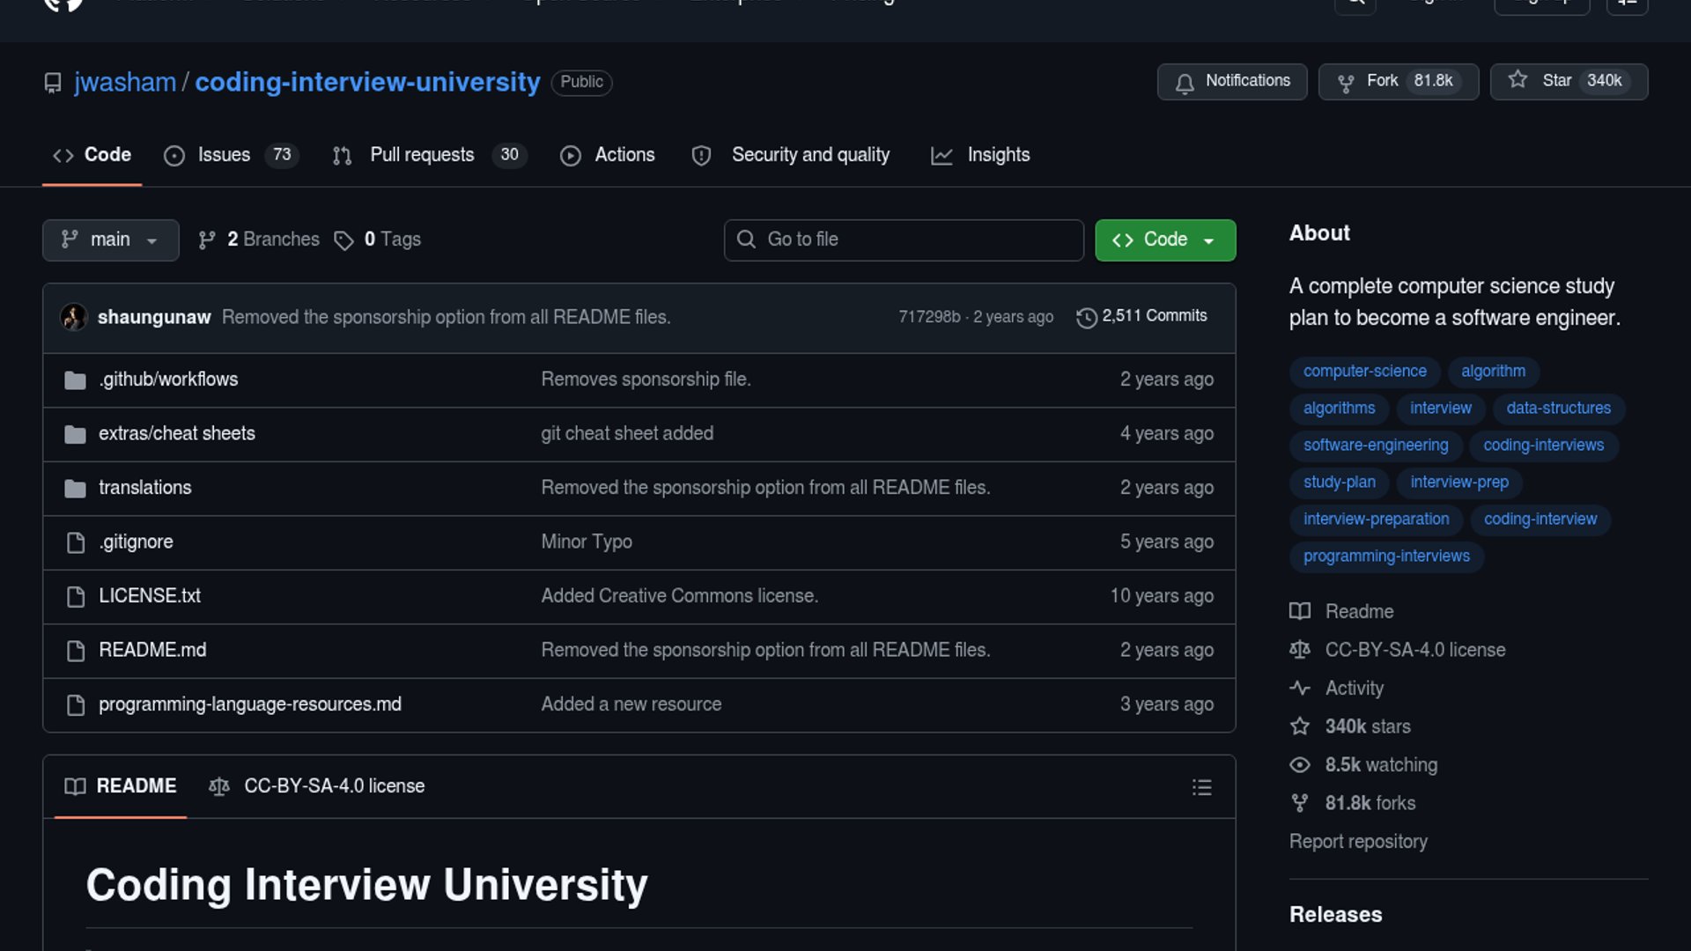
Task: Open the Issues tab
Action: pos(224,156)
